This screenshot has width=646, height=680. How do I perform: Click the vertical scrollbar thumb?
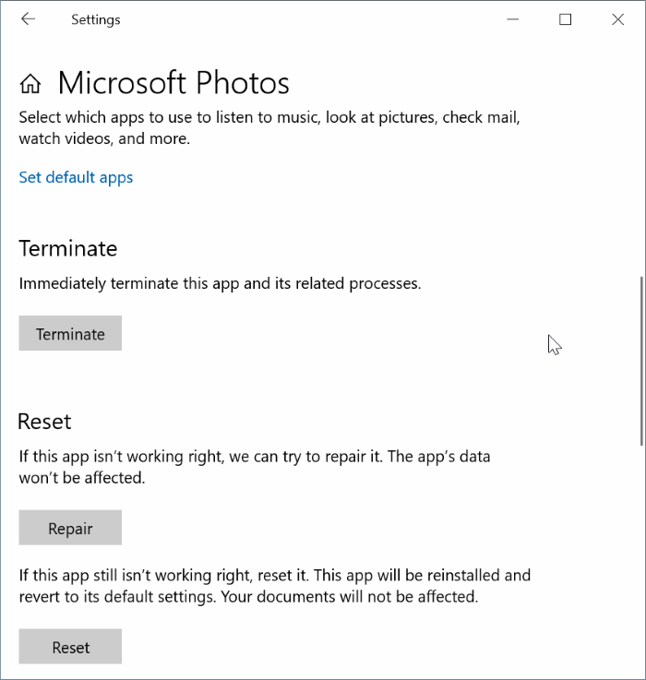(642, 361)
